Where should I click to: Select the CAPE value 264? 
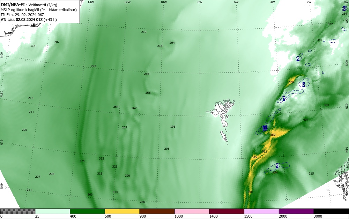pyautogui.click(x=116, y=107)
